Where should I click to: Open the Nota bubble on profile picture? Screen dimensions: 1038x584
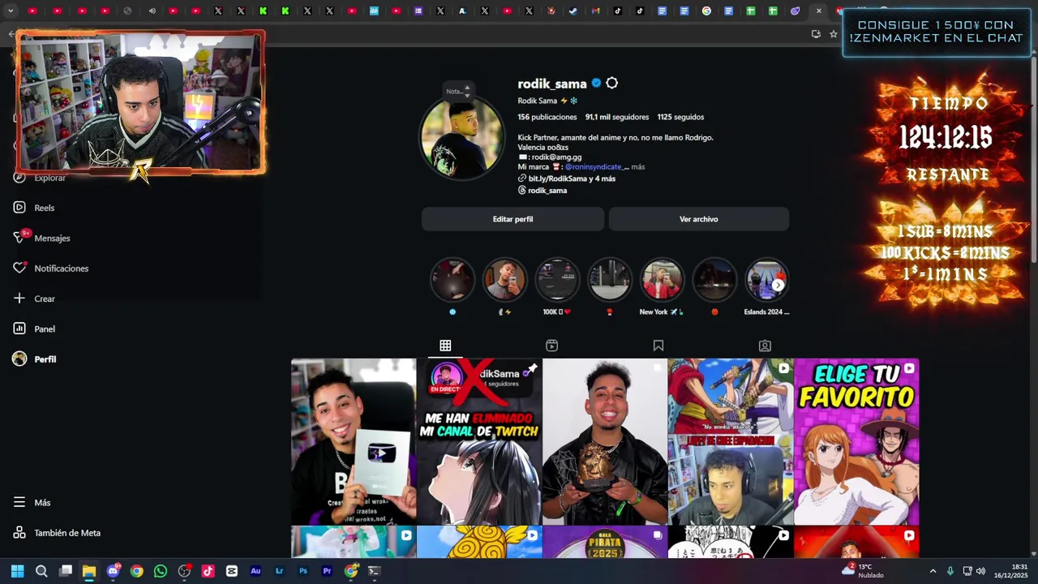(458, 90)
